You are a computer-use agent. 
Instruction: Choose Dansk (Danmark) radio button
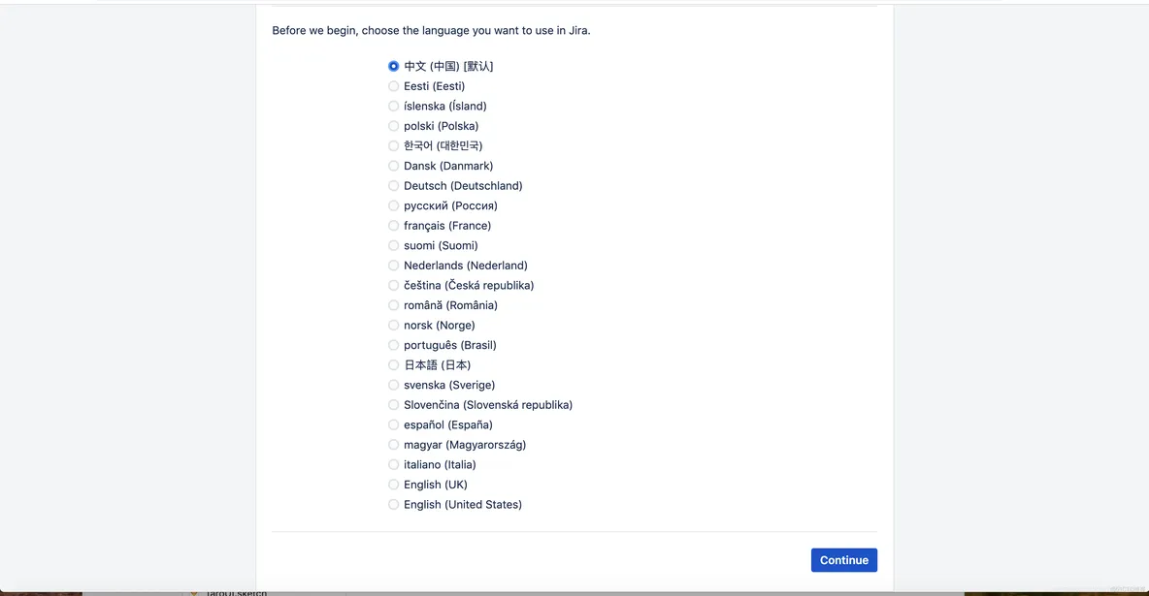pyautogui.click(x=393, y=166)
